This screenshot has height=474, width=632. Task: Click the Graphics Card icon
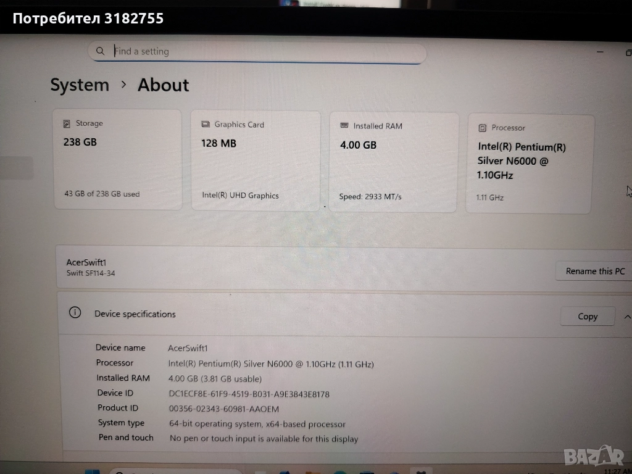pos(206,125)
